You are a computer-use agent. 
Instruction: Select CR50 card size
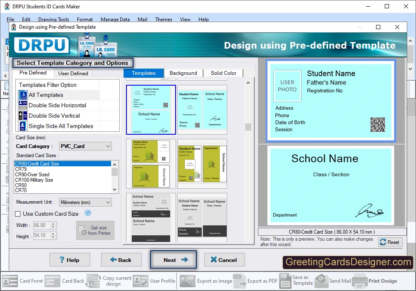pos(63,185)
